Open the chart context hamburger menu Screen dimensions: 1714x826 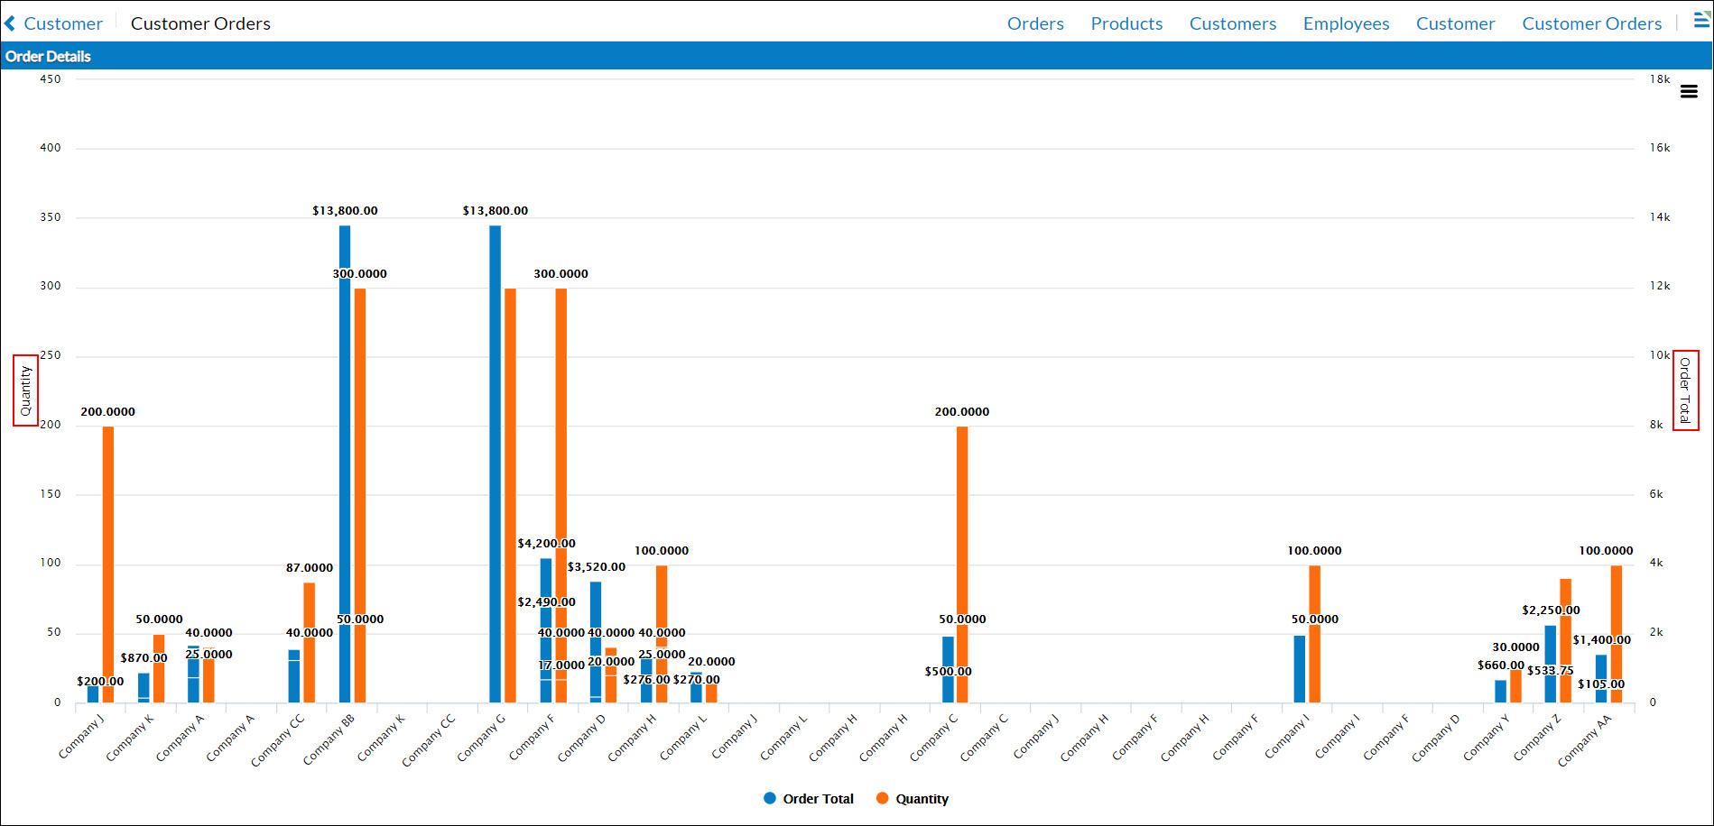coord(1690,91)
